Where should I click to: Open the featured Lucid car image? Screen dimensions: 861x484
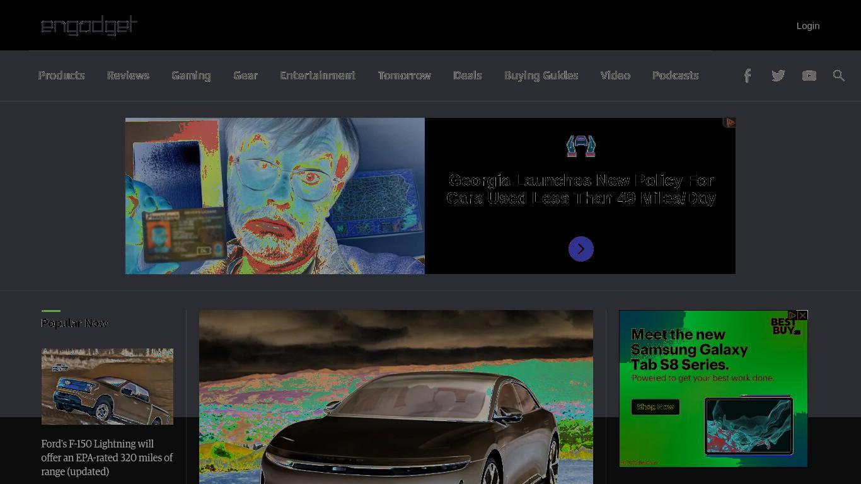click(396, 397)
